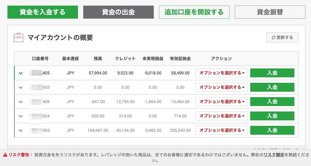
Task: Click the アクション column header
Action: [222, 58]
